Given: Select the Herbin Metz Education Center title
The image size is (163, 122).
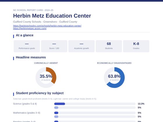Looking at the screenshot, I should coord(52,16).
